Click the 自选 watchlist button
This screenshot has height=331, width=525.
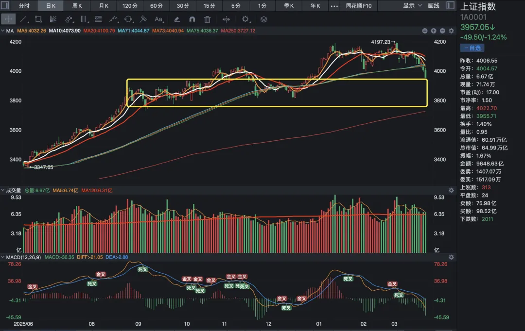[472, 48]
